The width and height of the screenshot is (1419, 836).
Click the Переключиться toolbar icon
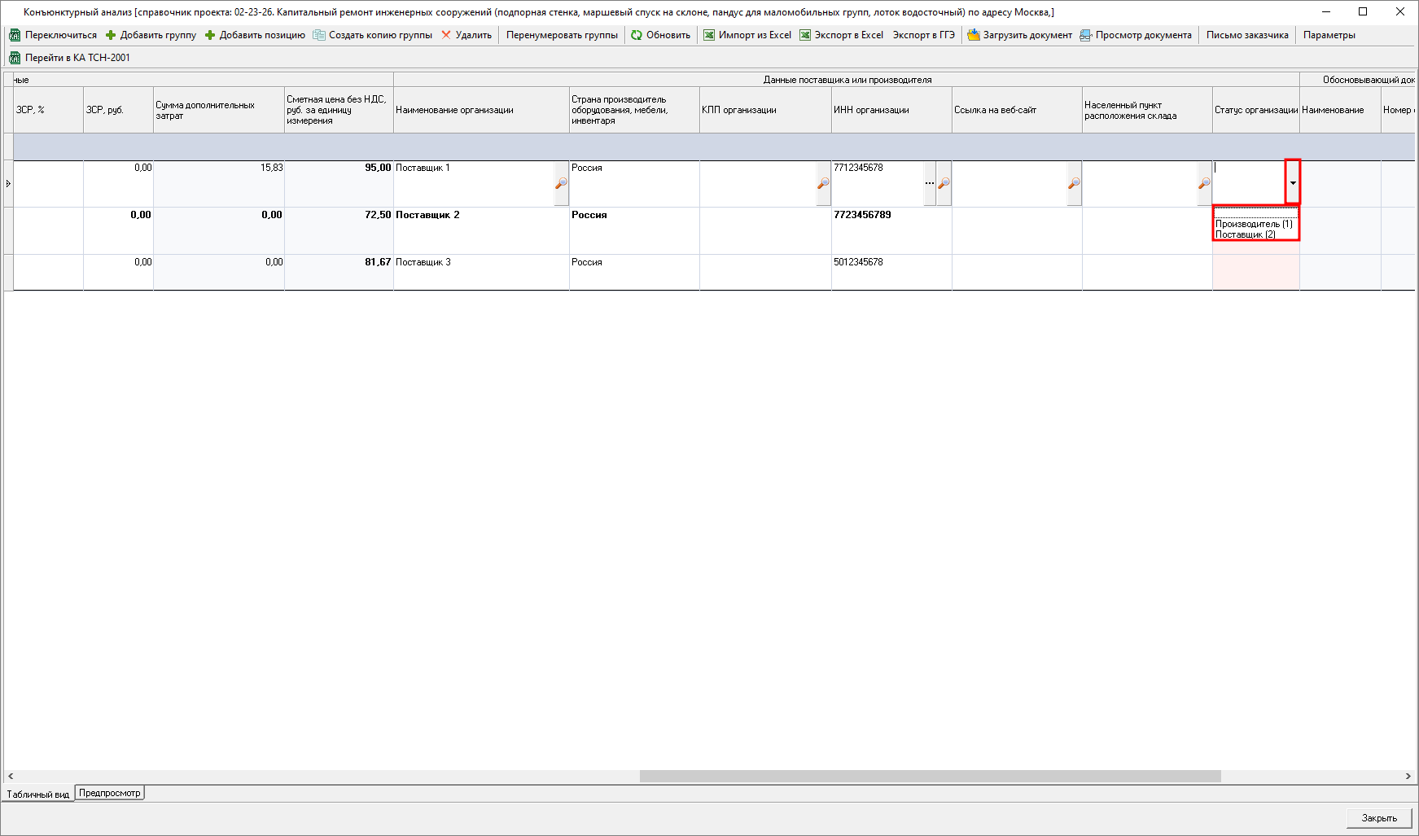point(15,35)
